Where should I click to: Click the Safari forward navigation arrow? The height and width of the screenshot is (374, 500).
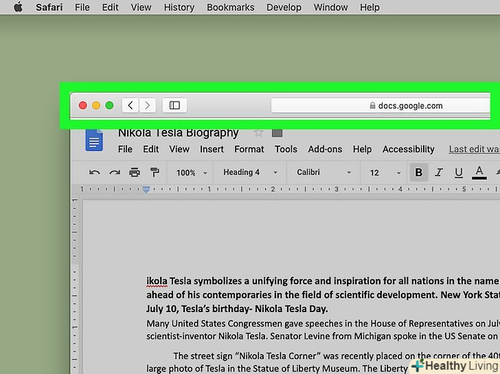point(148,106)
